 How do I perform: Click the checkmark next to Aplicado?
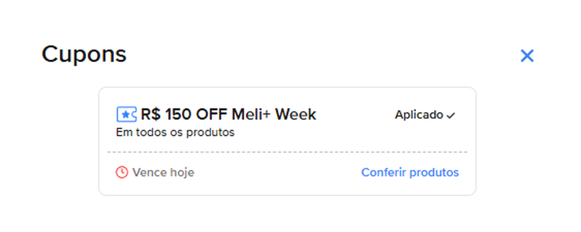[450, 116]
